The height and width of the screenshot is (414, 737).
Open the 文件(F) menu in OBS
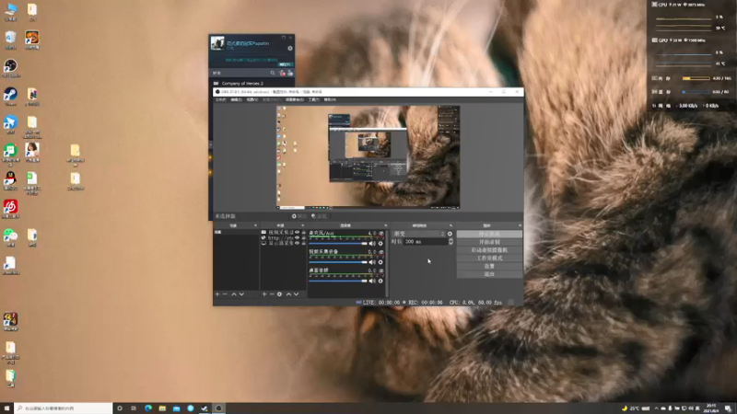(x=221, y=100)
